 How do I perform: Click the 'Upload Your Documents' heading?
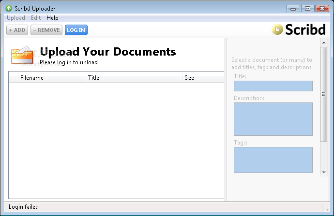[x=108, y=52]
